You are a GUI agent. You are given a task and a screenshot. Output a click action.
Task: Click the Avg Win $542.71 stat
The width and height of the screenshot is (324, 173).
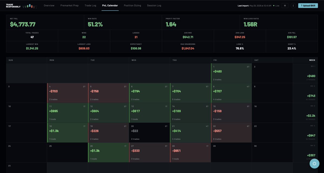coord(188,35)
